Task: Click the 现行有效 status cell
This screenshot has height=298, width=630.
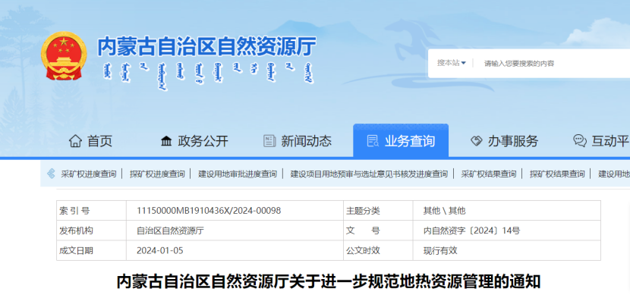Action: pos(506,251)
